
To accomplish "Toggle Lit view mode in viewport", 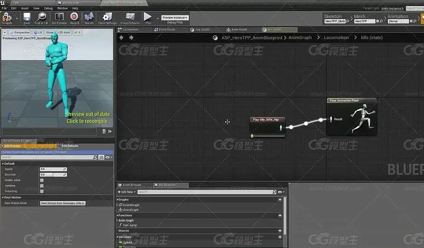I will pos(38,33).
